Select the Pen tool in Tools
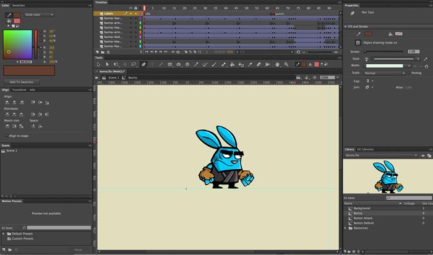The height and width of the screenshot is (255, 433). click(x=144, y=64)
